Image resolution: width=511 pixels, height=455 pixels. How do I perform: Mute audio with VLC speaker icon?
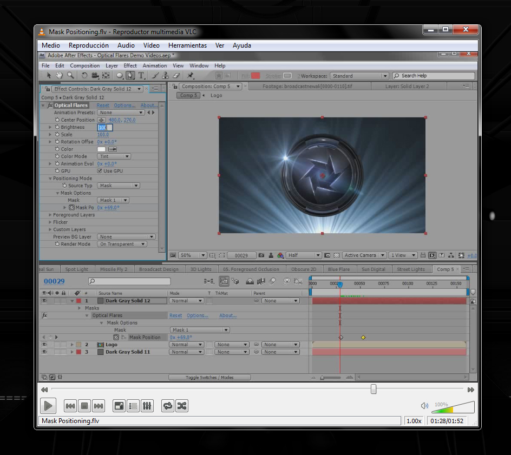(x=424, y=406)
